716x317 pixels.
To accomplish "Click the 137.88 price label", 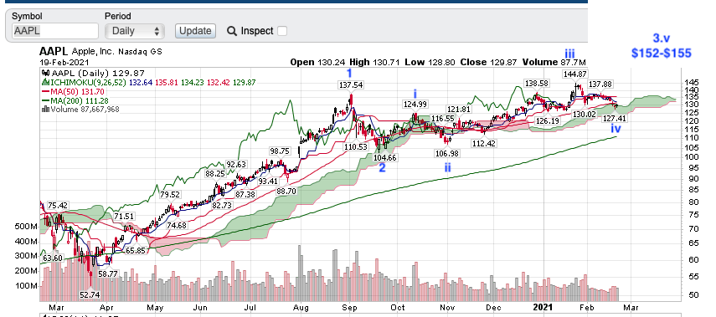I will [x=600, y=84].
